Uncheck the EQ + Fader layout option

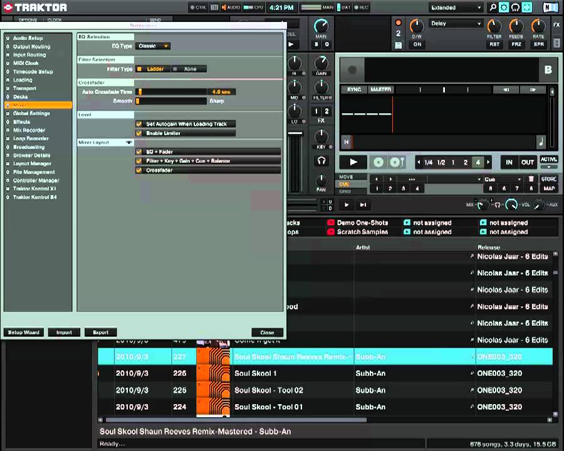pyautogui.click(x=139, y=152)
